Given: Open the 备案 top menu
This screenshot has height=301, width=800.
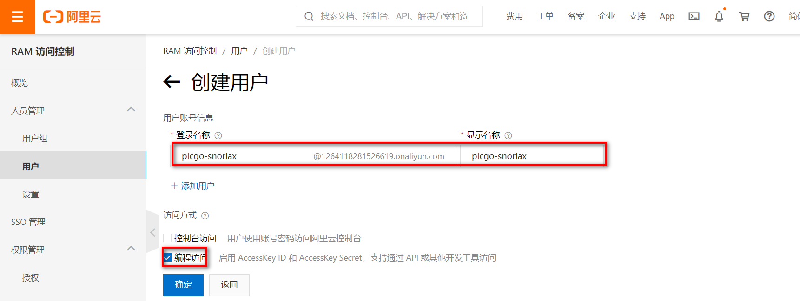Looking at the screenshot, I should pyautogui.click(x=576, y=16).
